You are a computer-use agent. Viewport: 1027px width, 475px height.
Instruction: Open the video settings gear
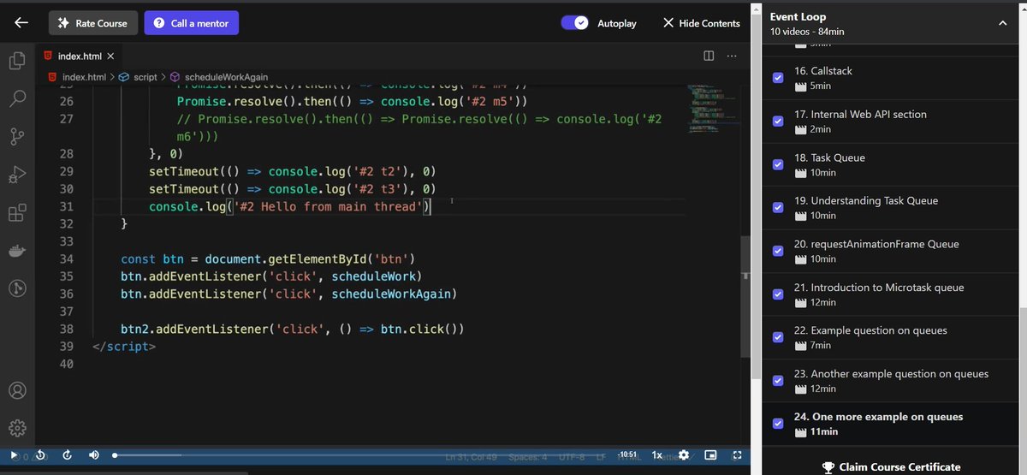pos(685,456)
